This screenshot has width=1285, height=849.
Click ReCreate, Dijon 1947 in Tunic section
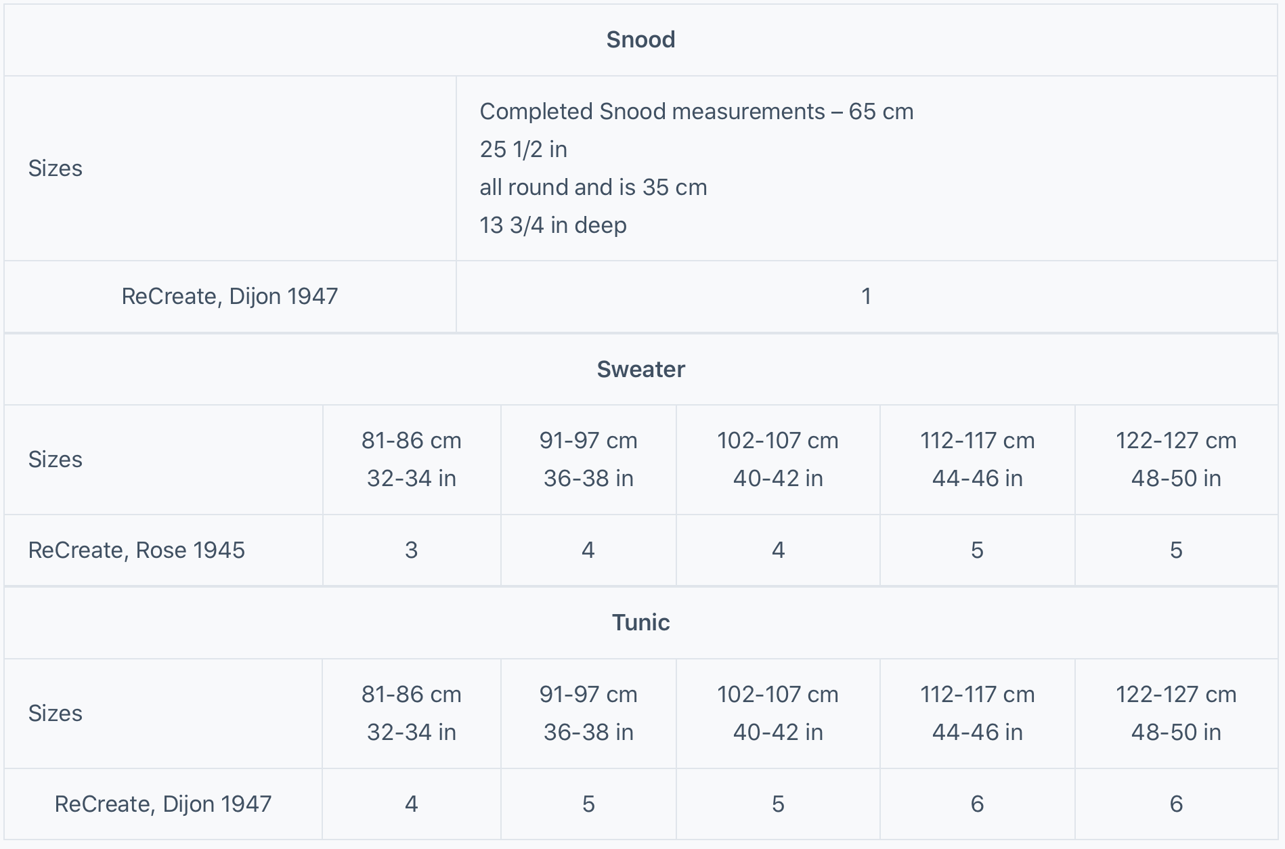163,804
